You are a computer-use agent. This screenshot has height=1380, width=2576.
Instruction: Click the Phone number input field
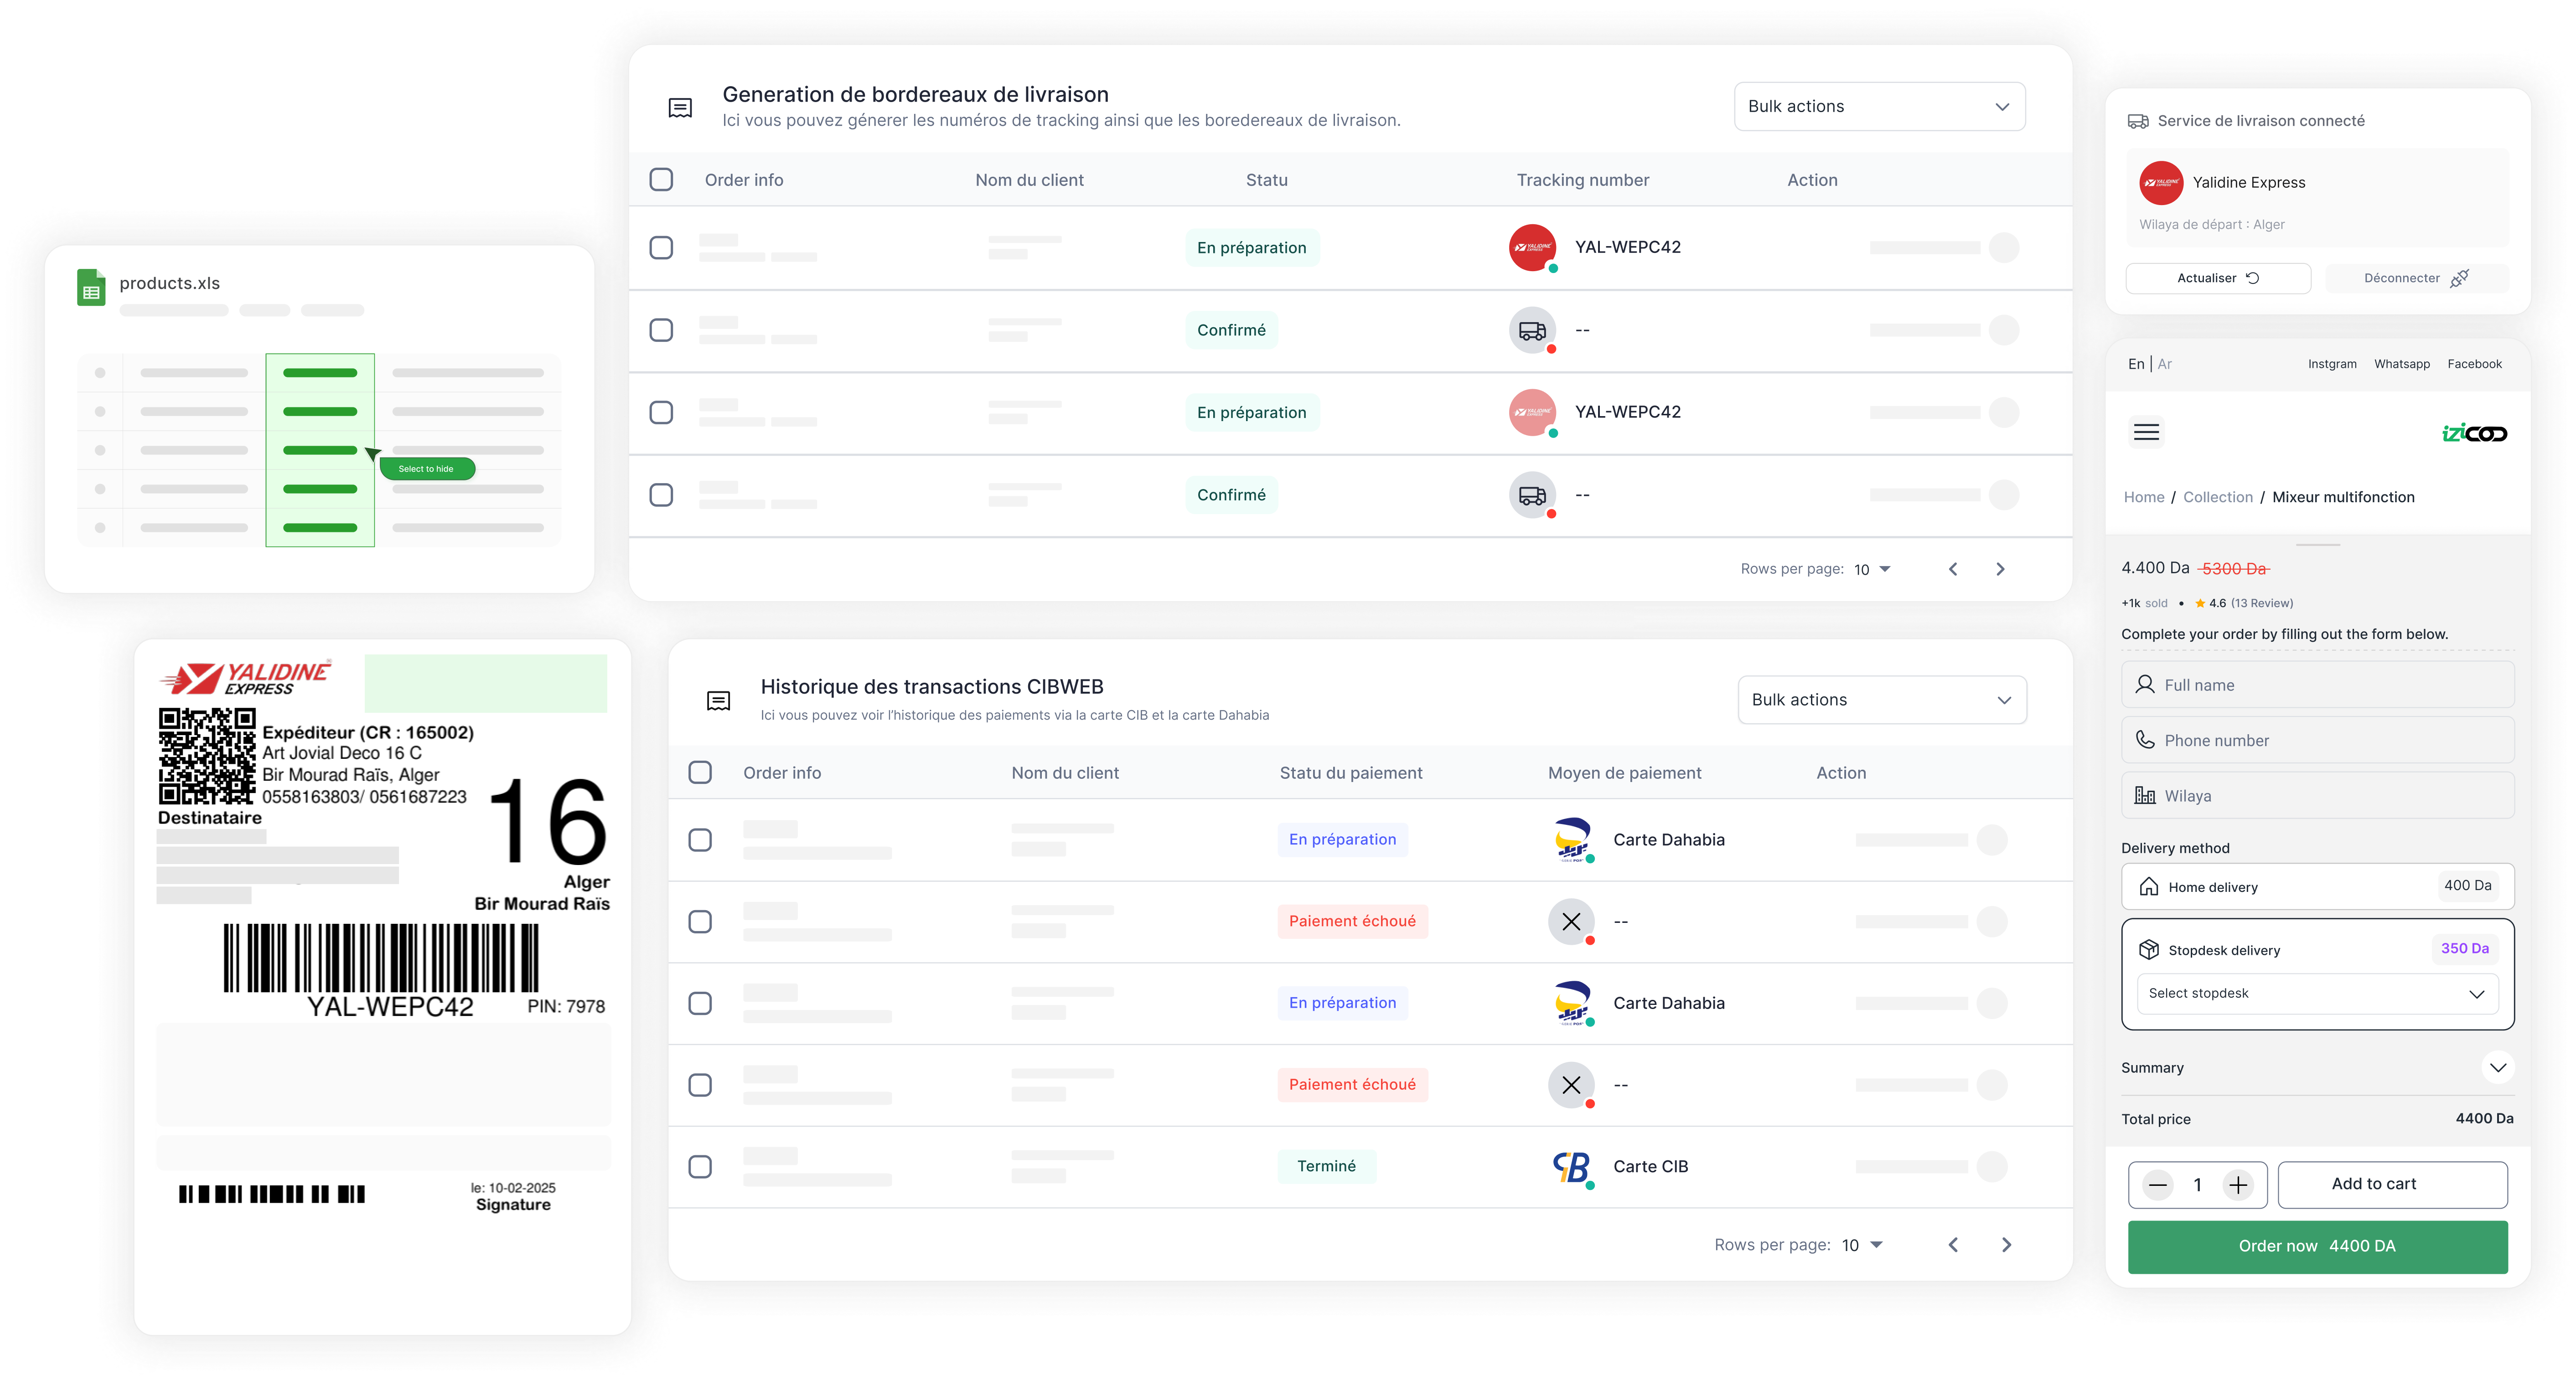[x=2317, y=741]
